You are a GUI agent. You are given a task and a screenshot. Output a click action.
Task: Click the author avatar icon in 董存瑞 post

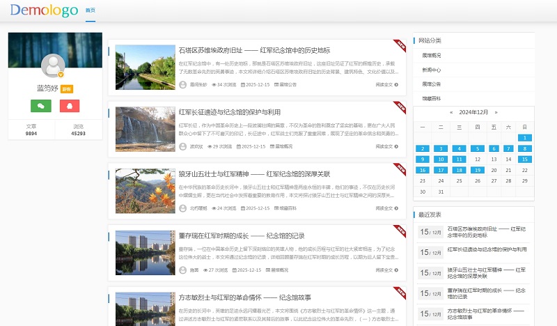click(182, 270)
